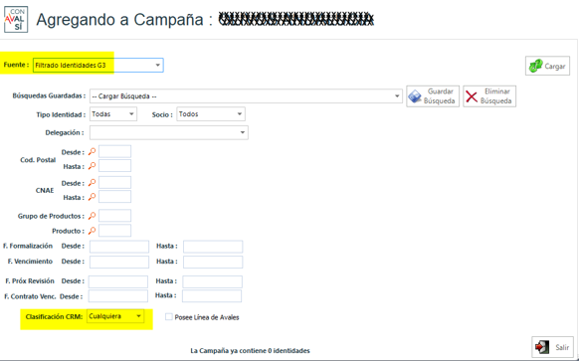Screen dimensions: 580x361
Task: Click the Cod. Postal Desde search magnifier icon
Action: [x=92, y=151]
